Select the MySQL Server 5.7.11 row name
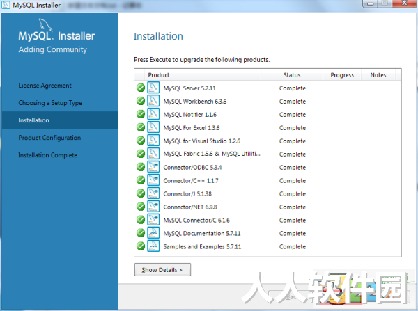The image size is (418, 311). point(189,88)
